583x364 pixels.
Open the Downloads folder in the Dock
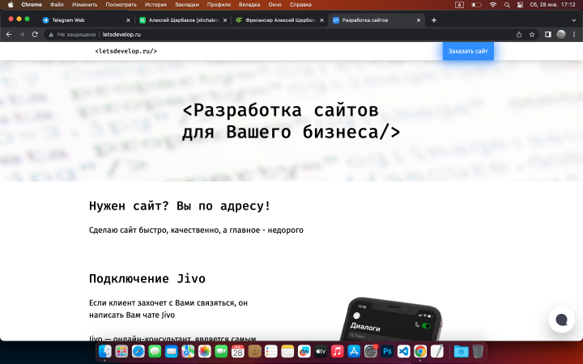point(461,351)
